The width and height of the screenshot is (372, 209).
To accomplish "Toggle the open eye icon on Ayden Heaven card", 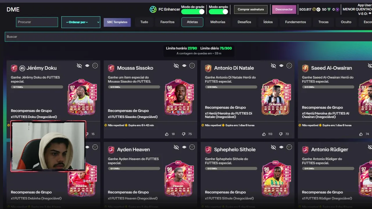I will point(184,147).
